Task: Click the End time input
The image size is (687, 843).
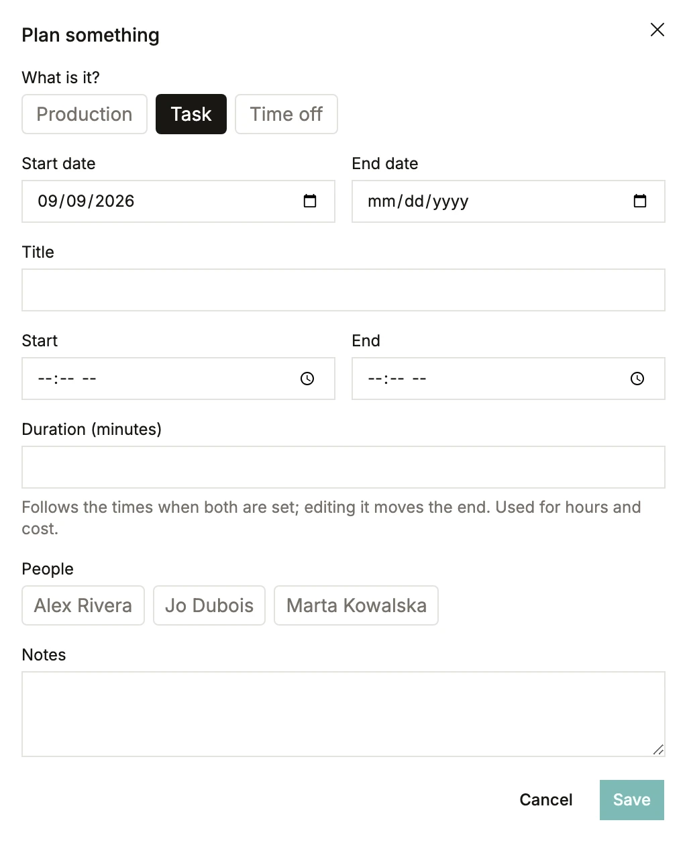Action: point(509,379)
